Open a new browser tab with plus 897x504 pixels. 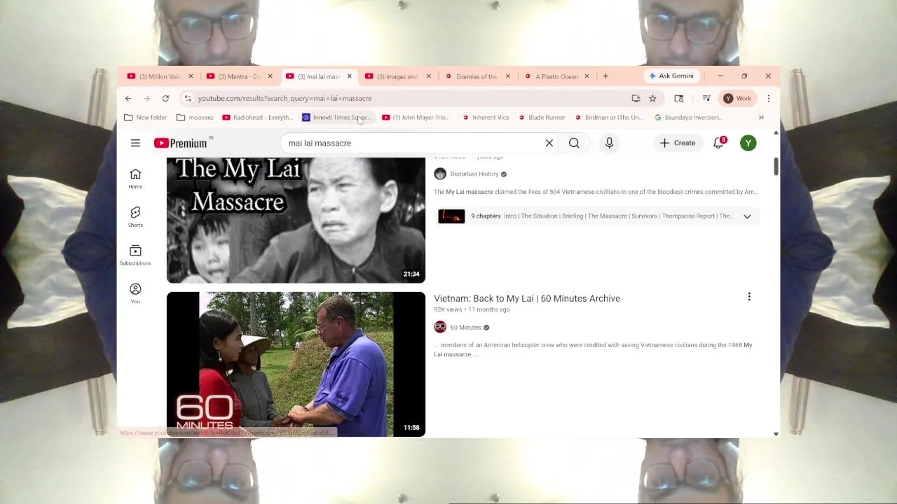605,76
